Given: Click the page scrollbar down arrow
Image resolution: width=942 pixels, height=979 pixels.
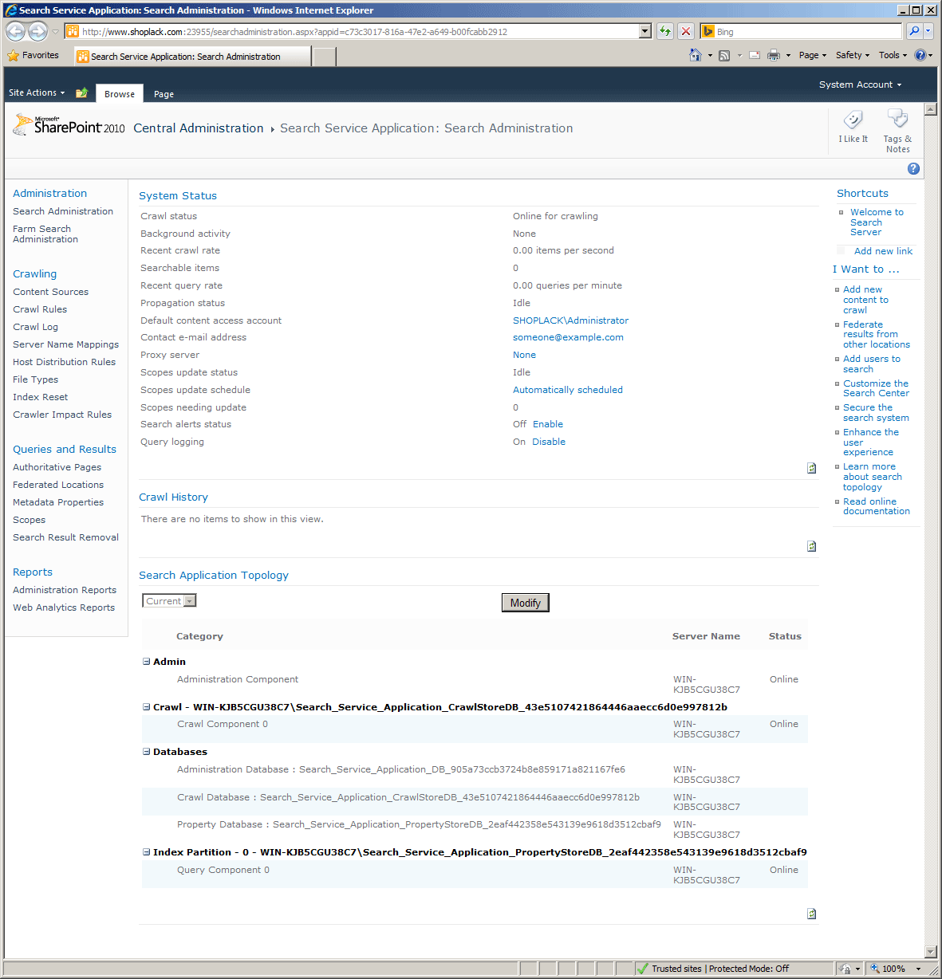Looking at the screenshot, I should [930, 951].
